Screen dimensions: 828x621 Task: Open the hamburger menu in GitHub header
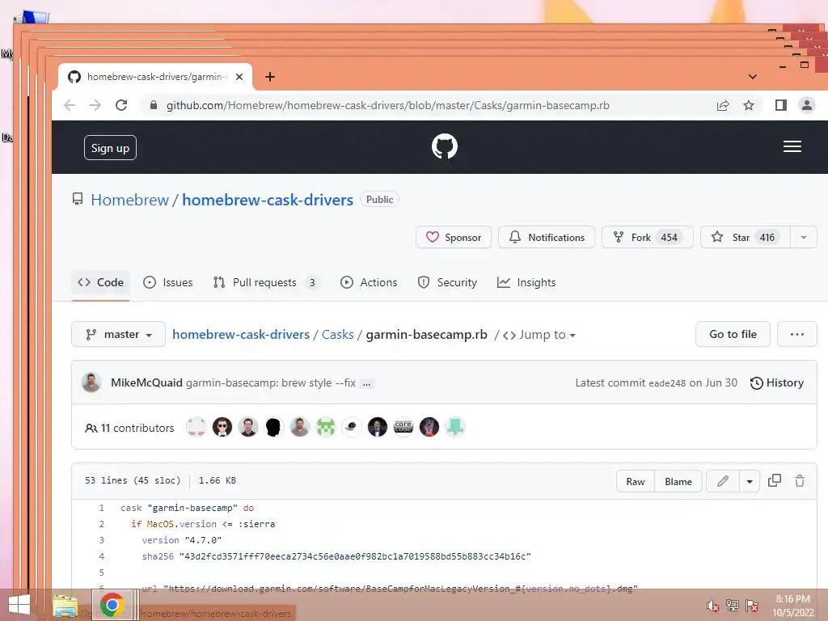[x=792, y=147]
